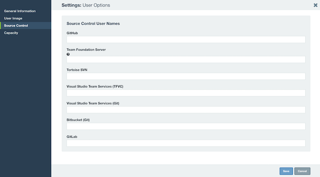Select the Visual Studio Team Services (TFVC) field
Screen dimensions: 320x177
[x=186, y=93]
